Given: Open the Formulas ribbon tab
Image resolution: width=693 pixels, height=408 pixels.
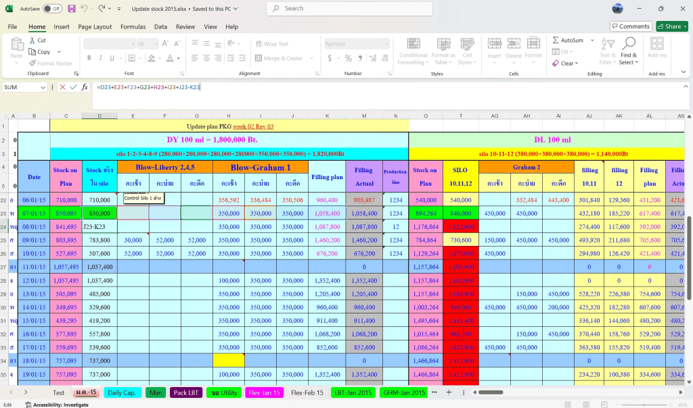Looking at the screenshot, I should click(133, 27).
